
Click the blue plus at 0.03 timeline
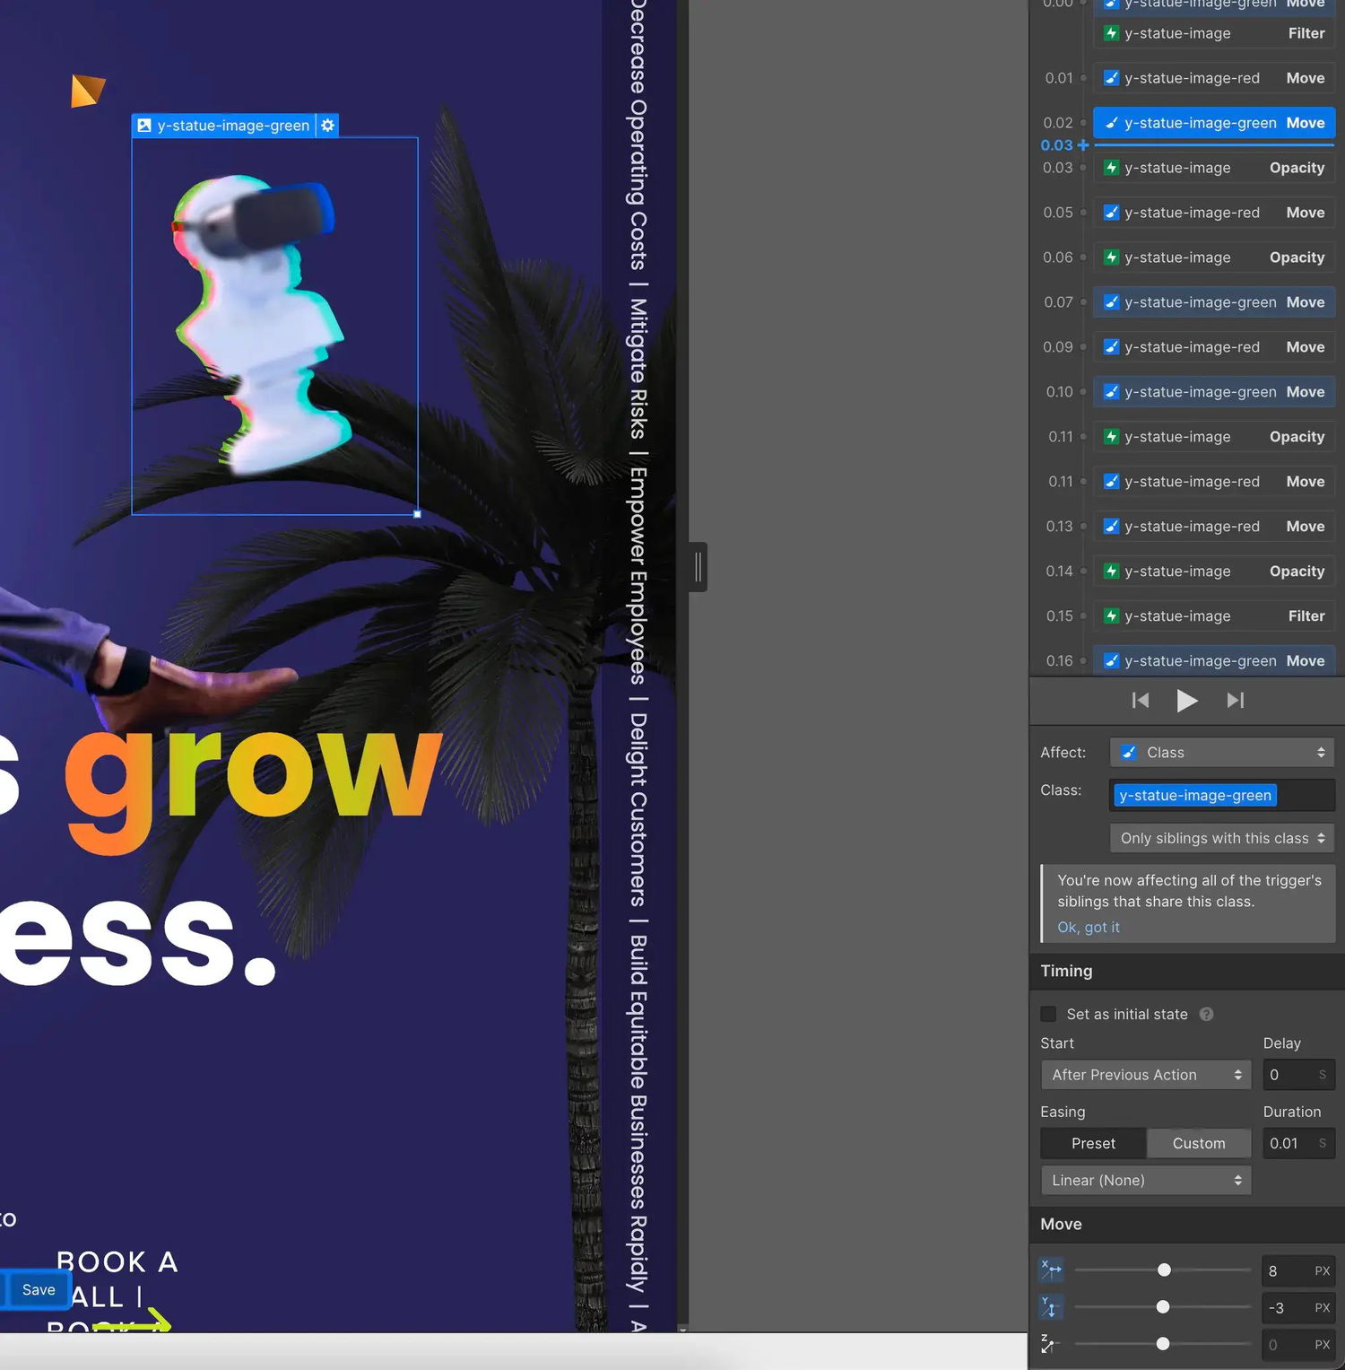[x=1083, y=145]
